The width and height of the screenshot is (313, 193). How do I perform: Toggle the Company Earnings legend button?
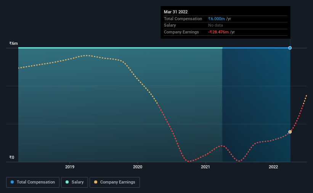tap(115, 182)
